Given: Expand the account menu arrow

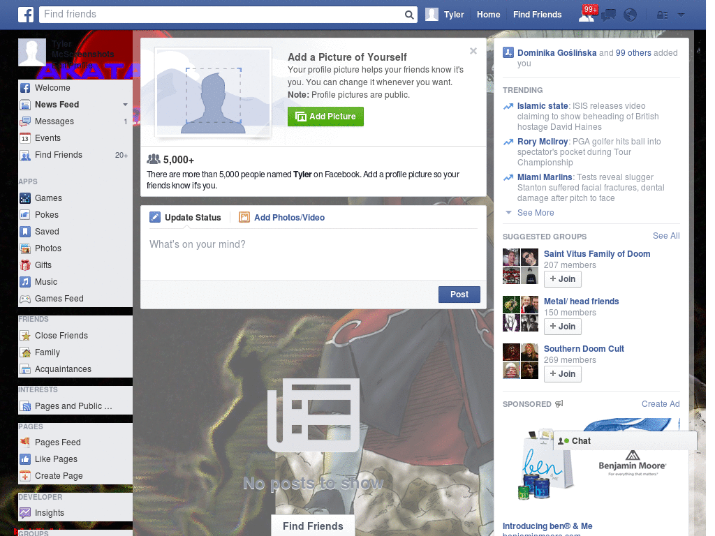Looking at the screenshot, I should point(681,15).
